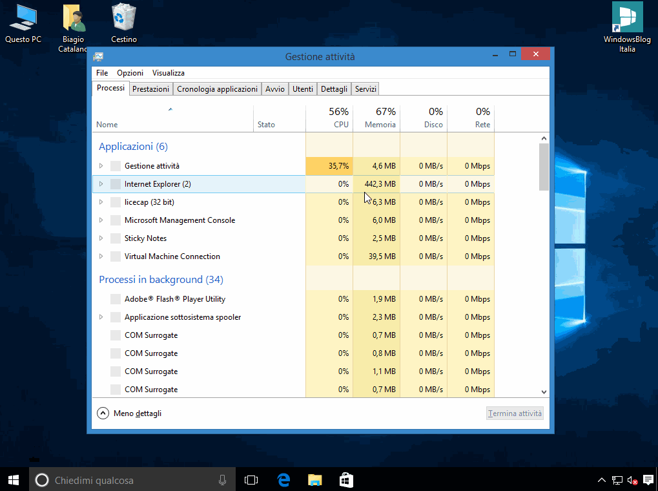This screenshot has width=658, height=491.
Task: Expand the Sticky Notes row
Action: 101,238
